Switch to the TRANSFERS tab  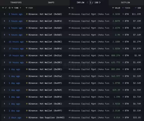coord(16,2)
